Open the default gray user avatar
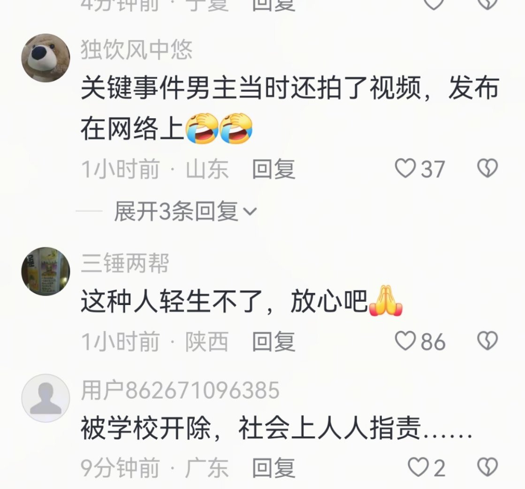Viewport: 525px width, 489px height. click(46, 398)
